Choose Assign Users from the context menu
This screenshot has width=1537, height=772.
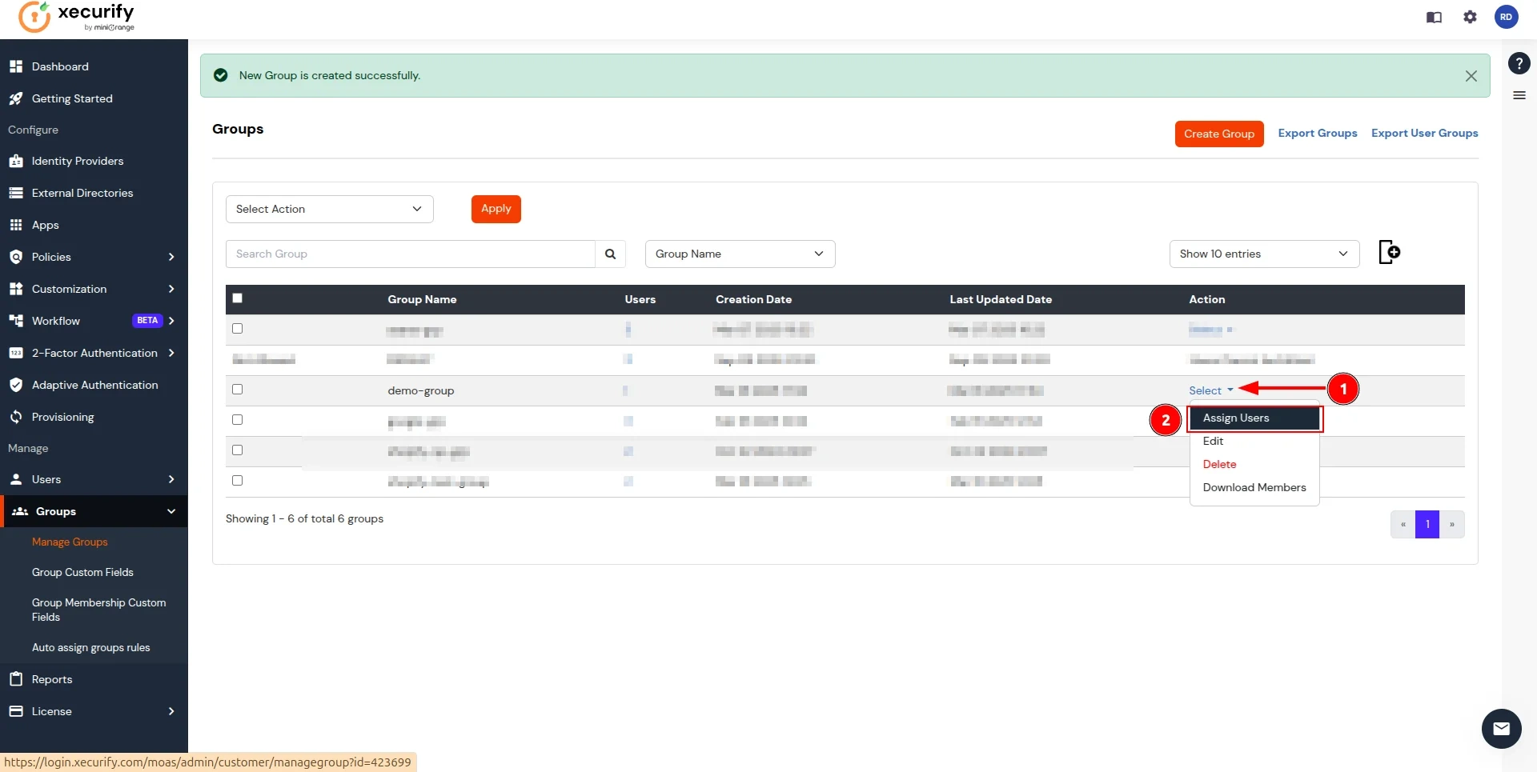[1236, 418]
